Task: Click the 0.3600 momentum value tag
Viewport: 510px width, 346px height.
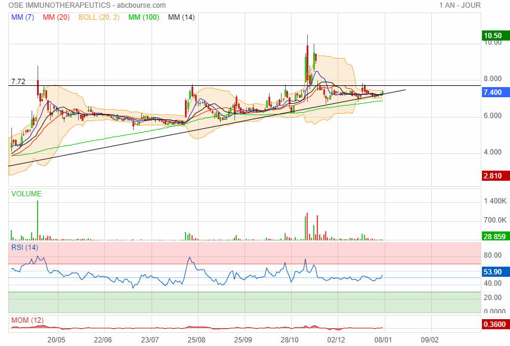Action: [496, 325]
